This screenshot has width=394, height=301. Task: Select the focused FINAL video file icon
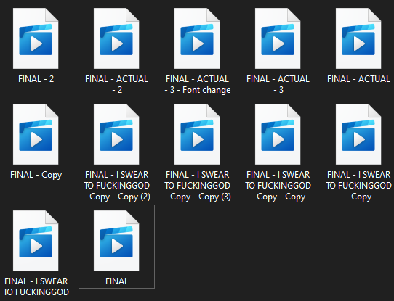[x=116, y=241]
